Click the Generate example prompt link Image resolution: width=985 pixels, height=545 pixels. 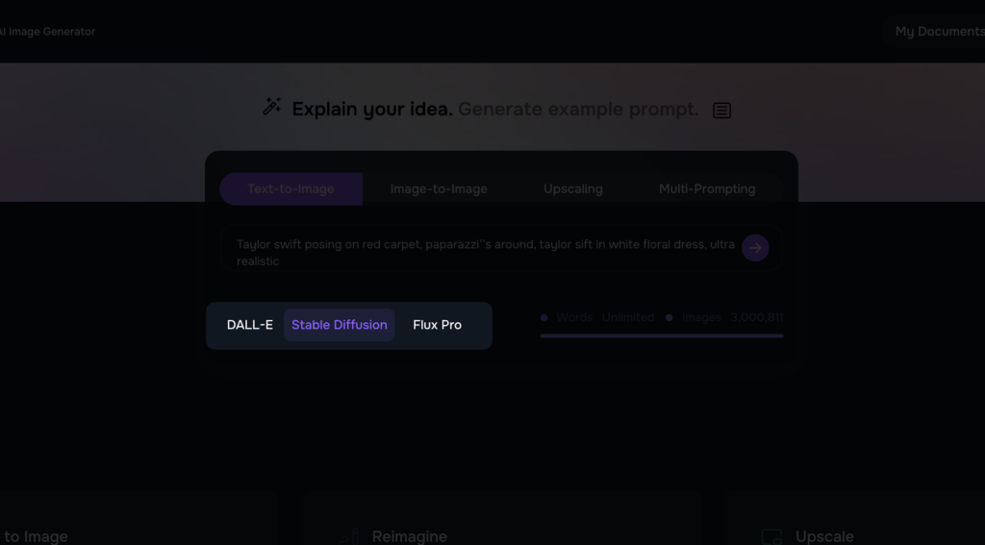point(578,110)
